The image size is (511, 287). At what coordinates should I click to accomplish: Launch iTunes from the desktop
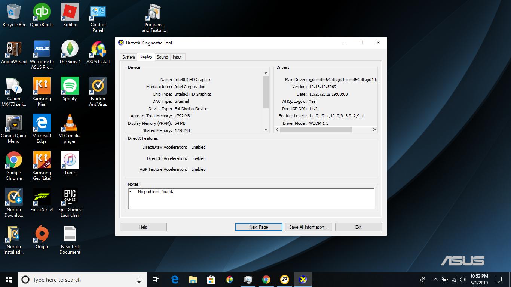pyautogui.click(x=70, y=163)
